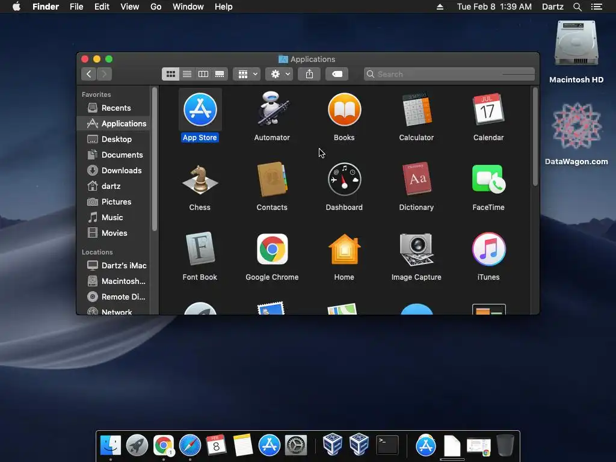Screen dimensions: 616x462
Task: Select the Home app icon
Action: tap(344, 249)
